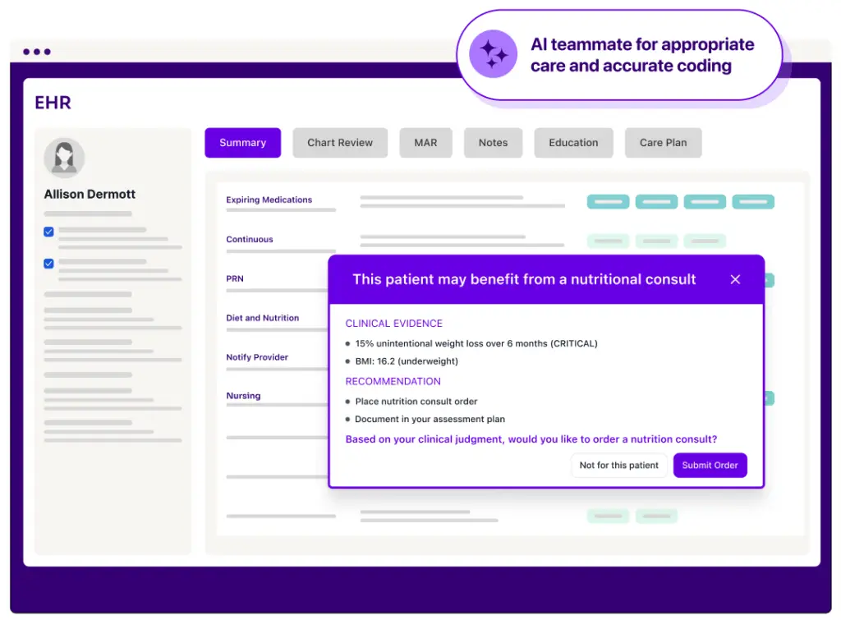Click Allison Dermott's avatar picture

pos(64,158)
